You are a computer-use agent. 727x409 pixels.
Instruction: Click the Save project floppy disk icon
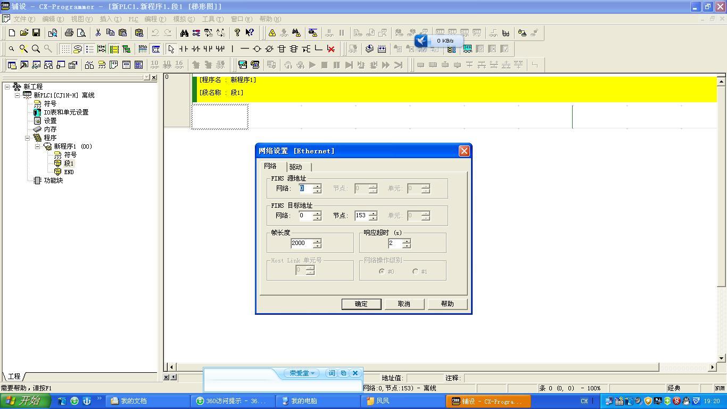(36, 32)
